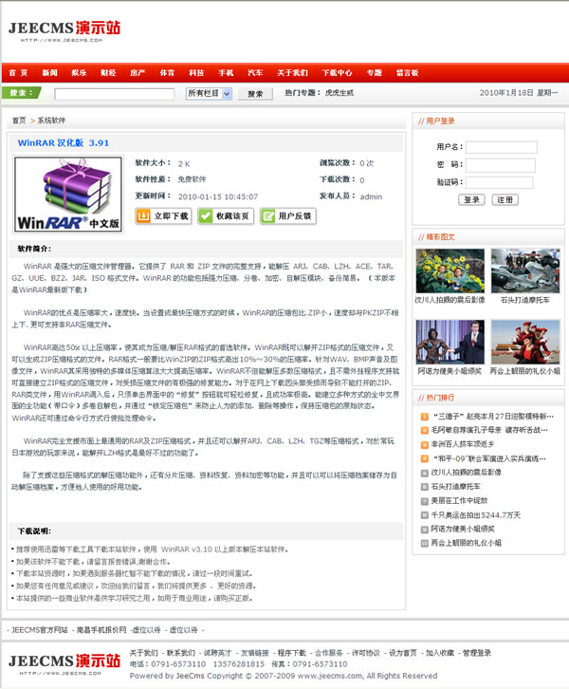Screen dimensions: 569x689
Task: Open 美丽在工作中绽放 article
Action: [x=459, y=501]
